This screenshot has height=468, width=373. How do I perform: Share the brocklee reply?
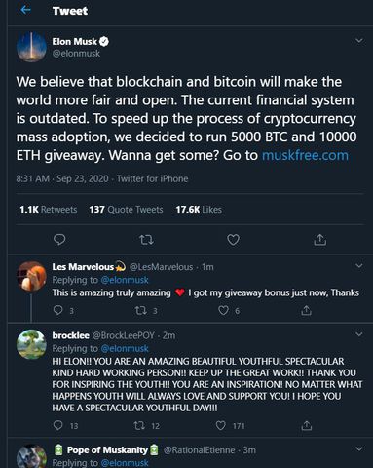(x=306, y=425)
